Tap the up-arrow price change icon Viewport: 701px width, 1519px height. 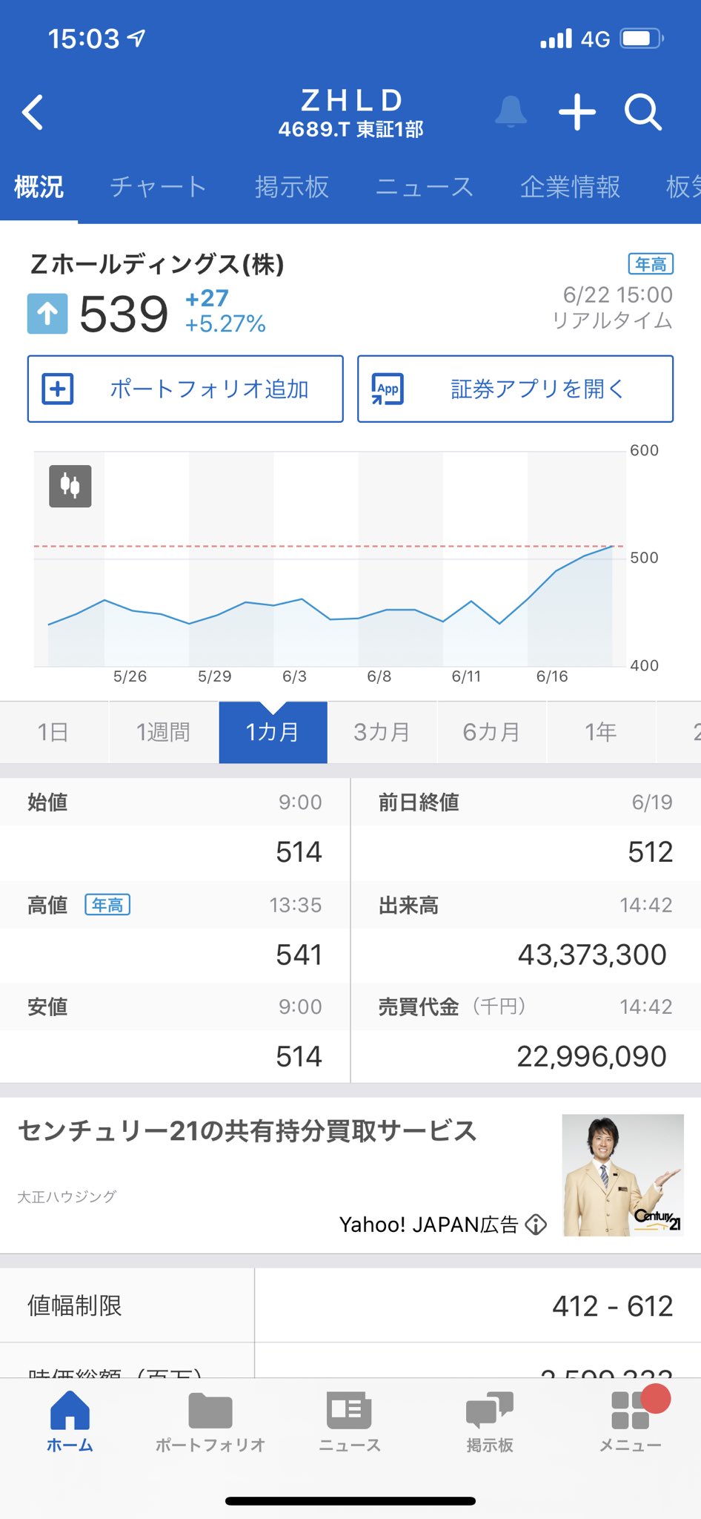(x=47, y=314)
